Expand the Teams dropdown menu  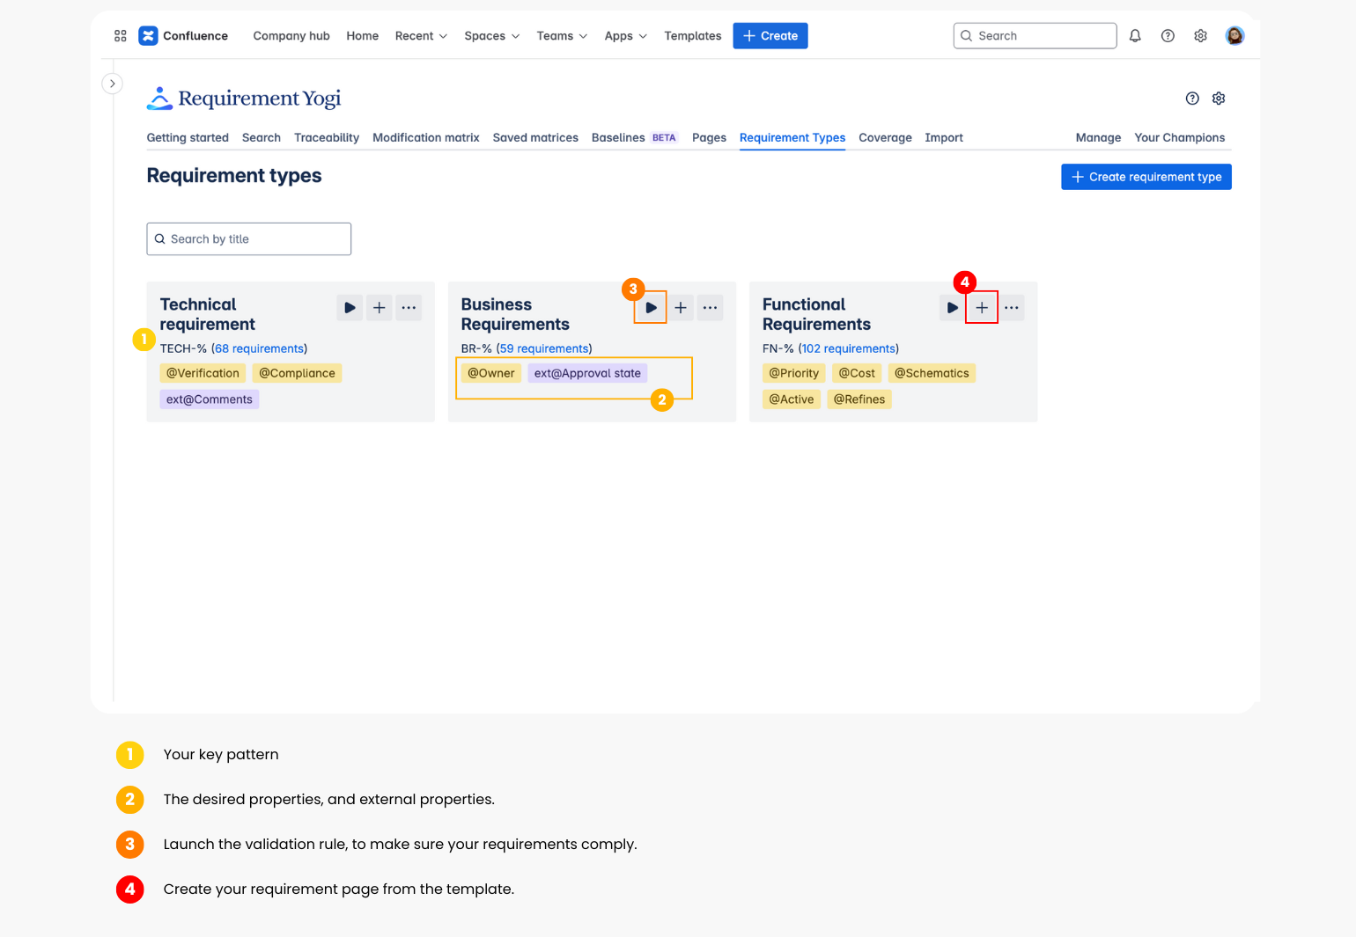[x=562, y=36]
